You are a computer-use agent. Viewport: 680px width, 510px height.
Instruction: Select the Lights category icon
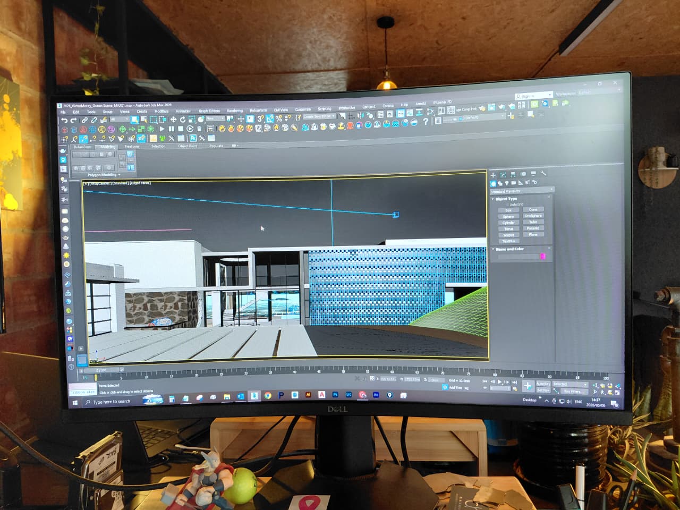tap(507, 183)
